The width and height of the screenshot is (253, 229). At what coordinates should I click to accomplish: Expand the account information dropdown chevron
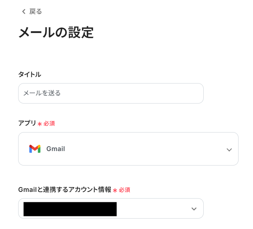194,209
